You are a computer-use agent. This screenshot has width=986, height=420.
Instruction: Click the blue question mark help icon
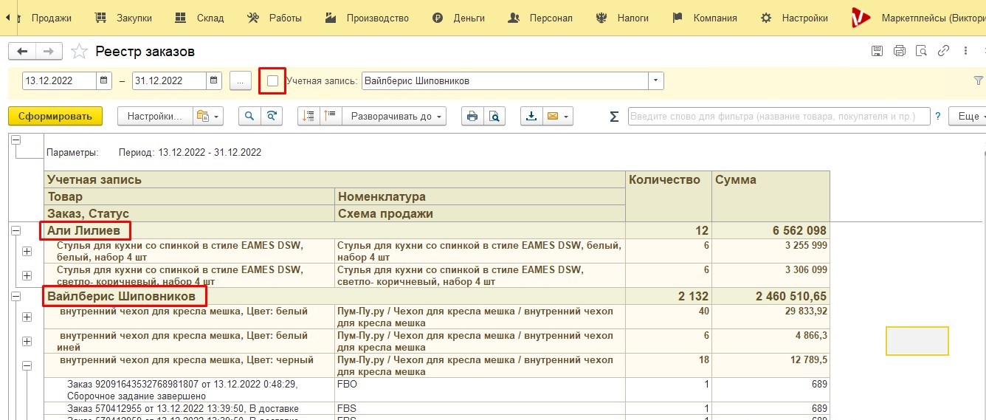[x=938, y=116]
